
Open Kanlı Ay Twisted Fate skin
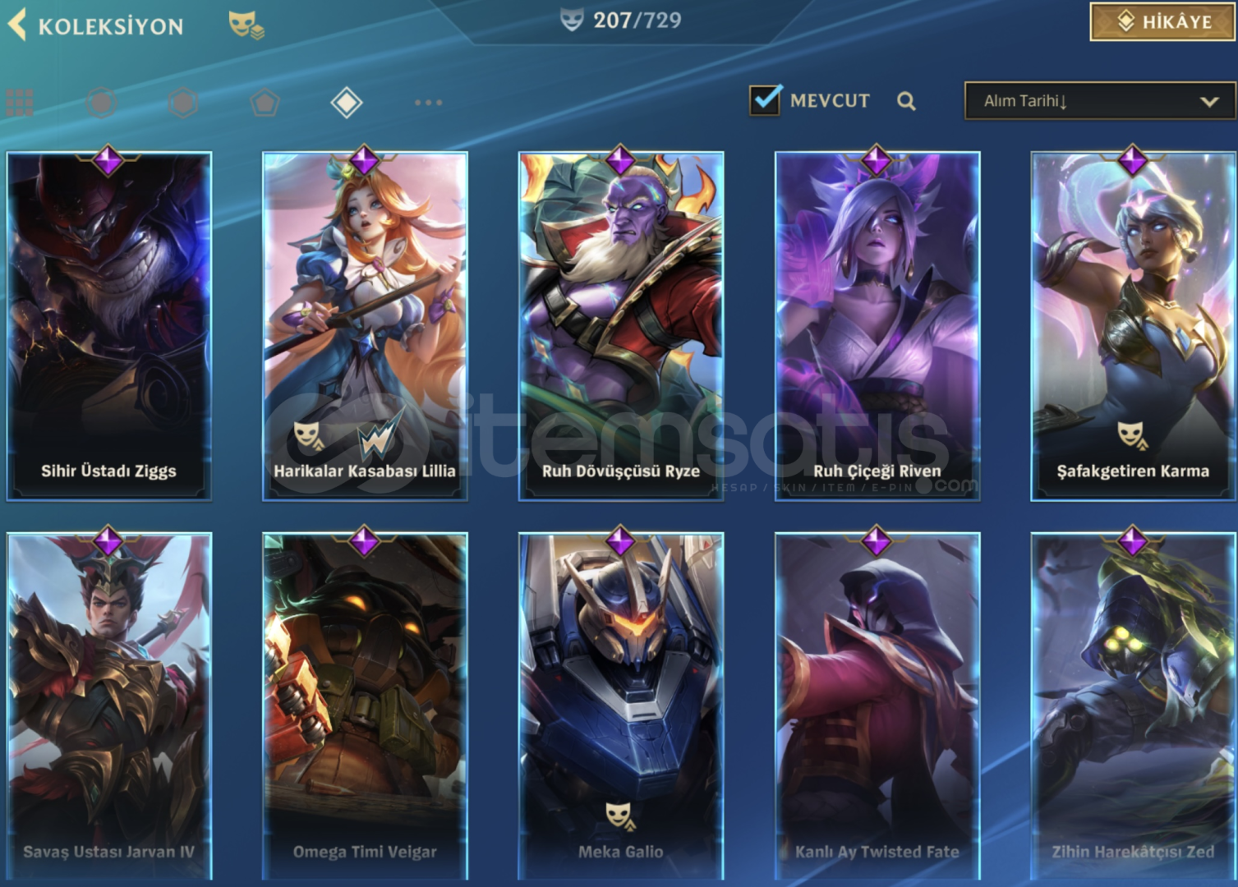click(877, 706)
